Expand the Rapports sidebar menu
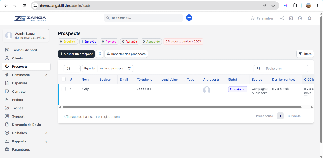Viewport: 323px width, 158px height. pyautogui.click(x=26, y=141)
